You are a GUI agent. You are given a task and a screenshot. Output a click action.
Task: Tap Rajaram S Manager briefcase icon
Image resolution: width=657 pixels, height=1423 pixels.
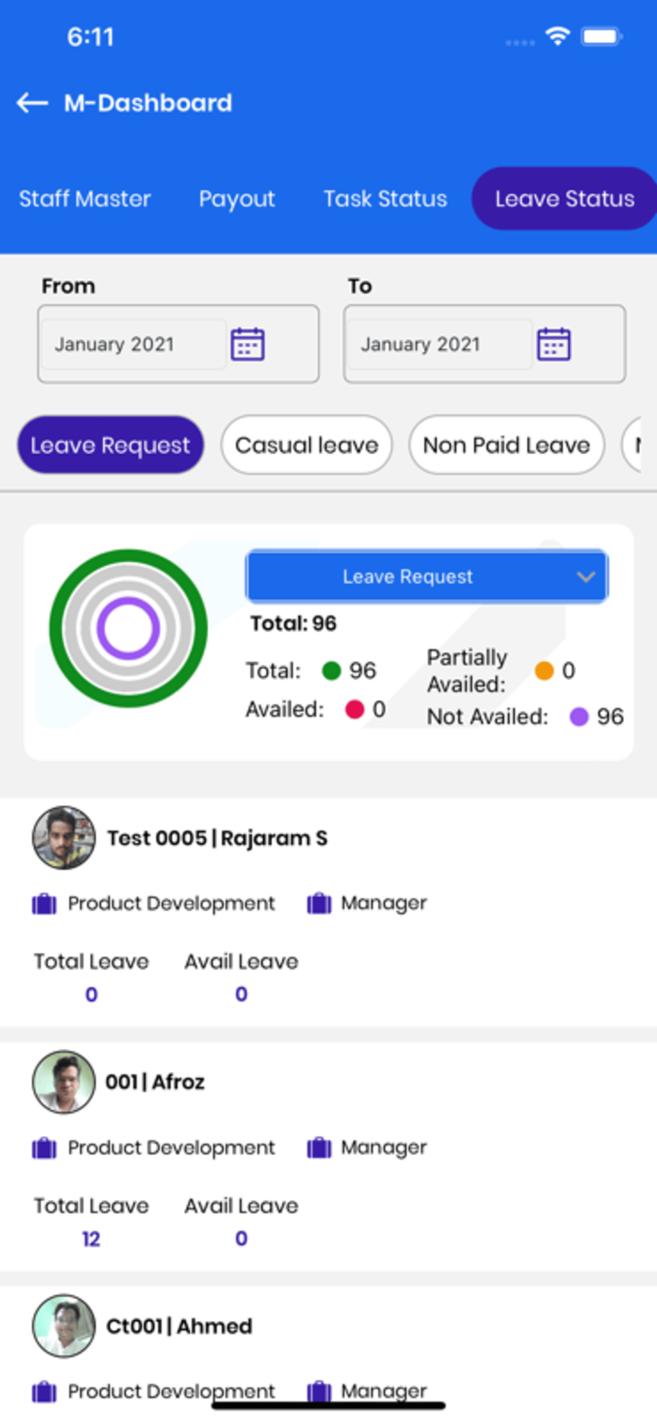(x=319, y=904)
